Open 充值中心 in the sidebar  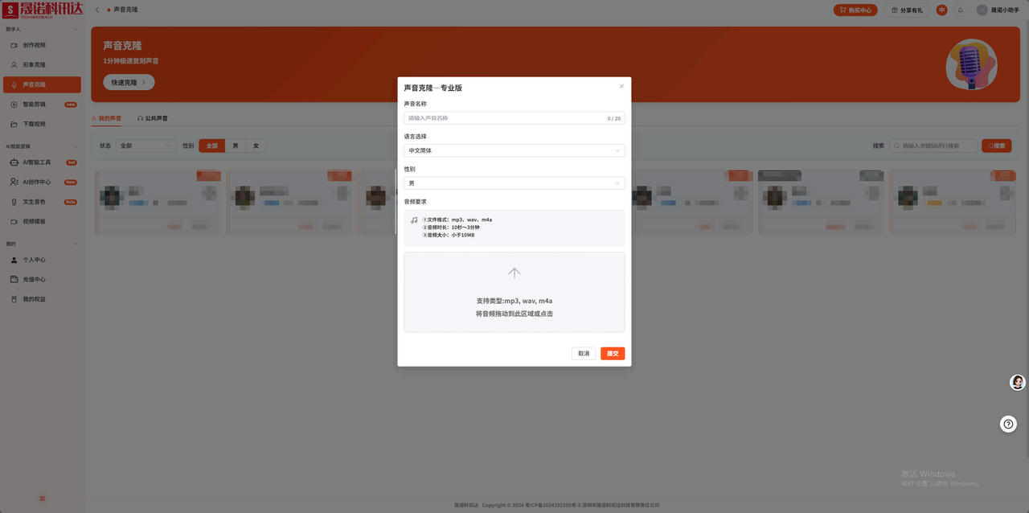(x=42, y=279)
